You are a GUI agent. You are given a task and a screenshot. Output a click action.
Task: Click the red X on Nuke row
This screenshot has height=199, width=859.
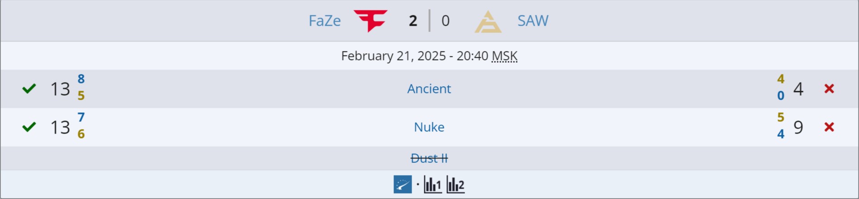click(829, 127)
